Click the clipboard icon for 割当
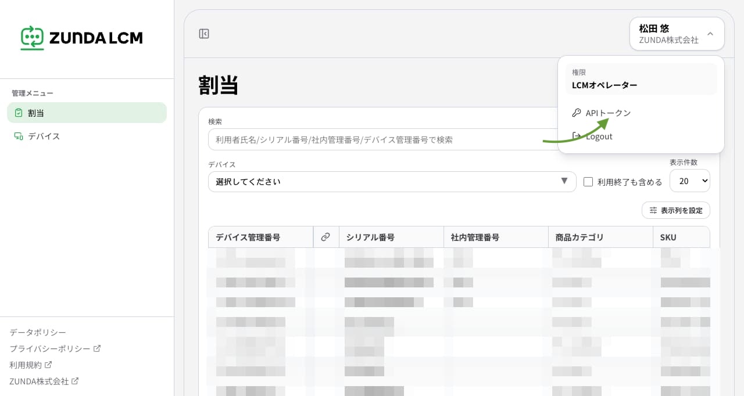Image resolution: width=744 pixels, height=396 pixels. pyautogui.click(x=19, y=113)
